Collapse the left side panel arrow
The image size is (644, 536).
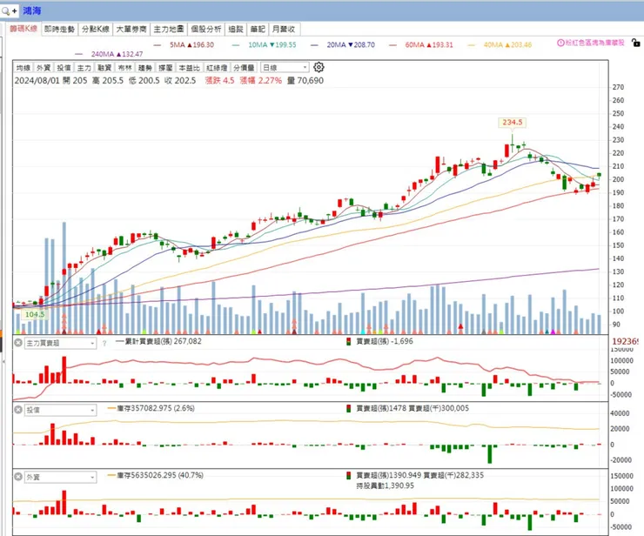click(x=3, y=361)
